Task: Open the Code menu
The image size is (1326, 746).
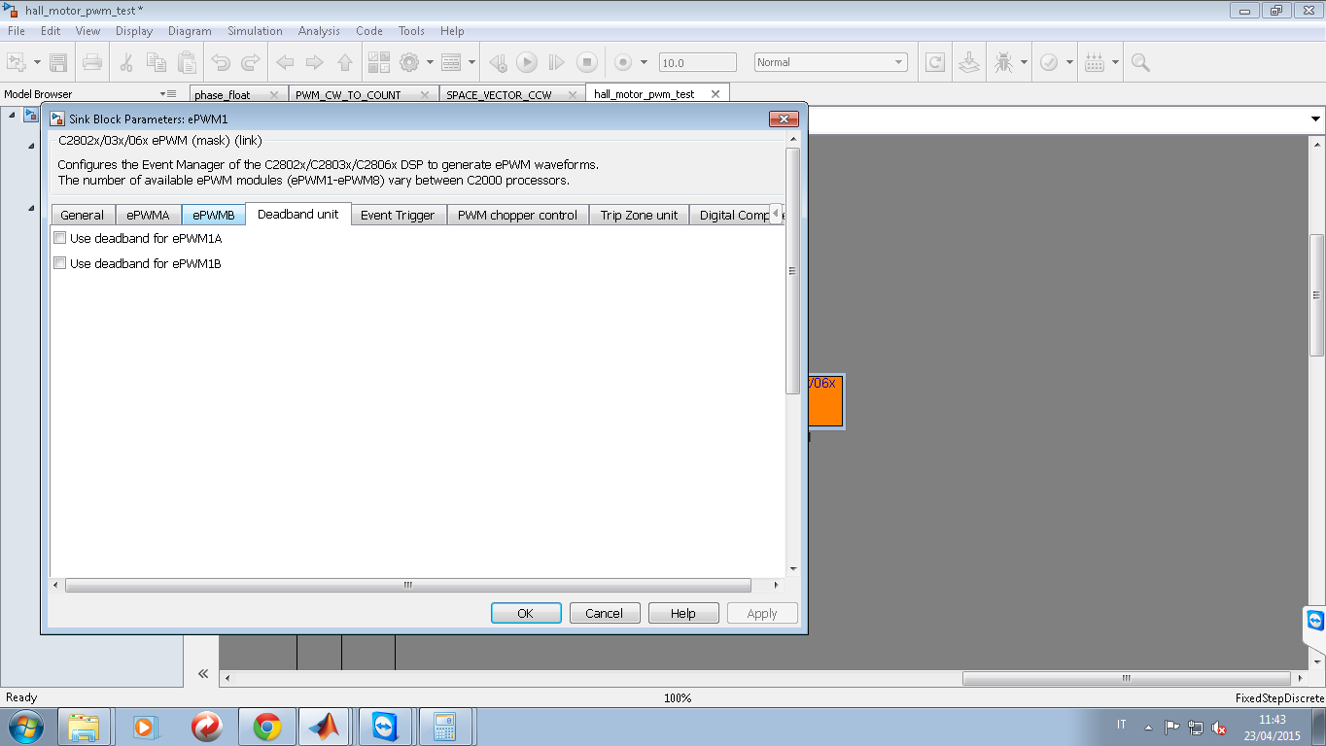Action: tap(369, 31)
